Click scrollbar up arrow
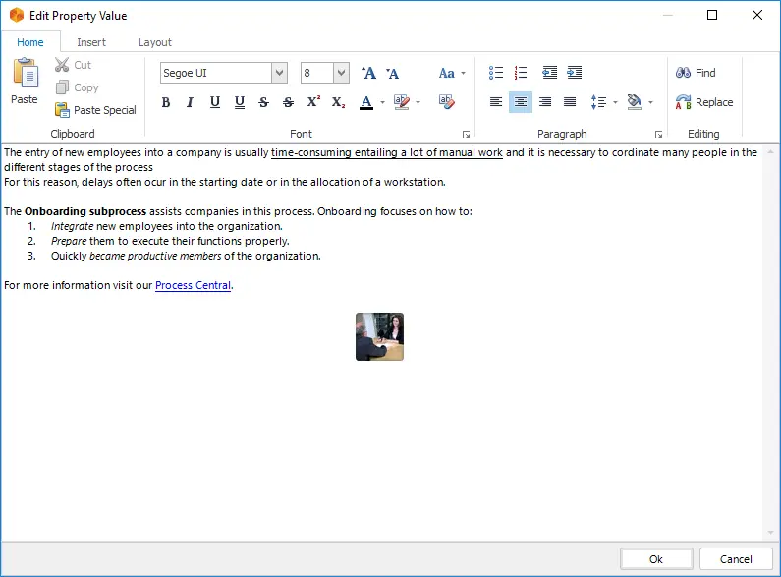The width and height of the screenshot is (781, 577). (x=770, y=151)
